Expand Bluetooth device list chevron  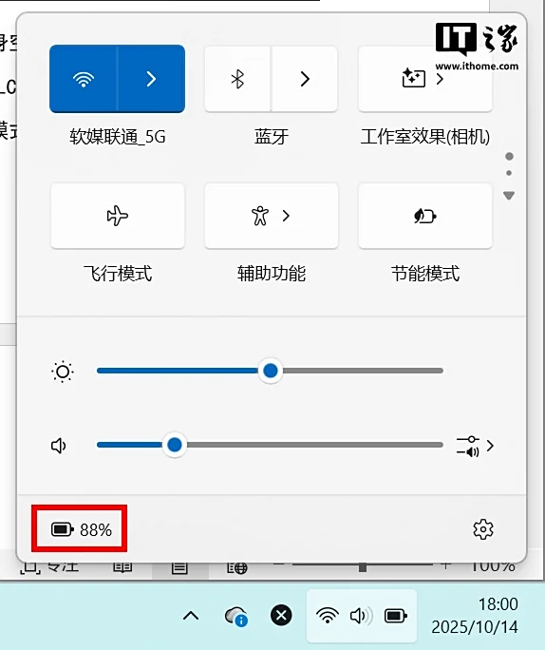coord(305,79)
